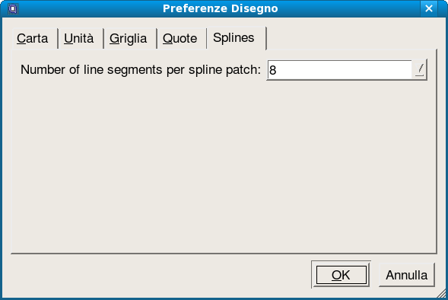Click into the line segments input field
This screenshot has width=448, height=300.
tap(340, 70)
